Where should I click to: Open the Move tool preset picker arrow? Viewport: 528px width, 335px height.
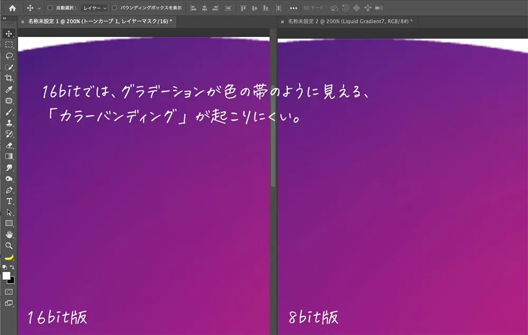coord(39,8)
